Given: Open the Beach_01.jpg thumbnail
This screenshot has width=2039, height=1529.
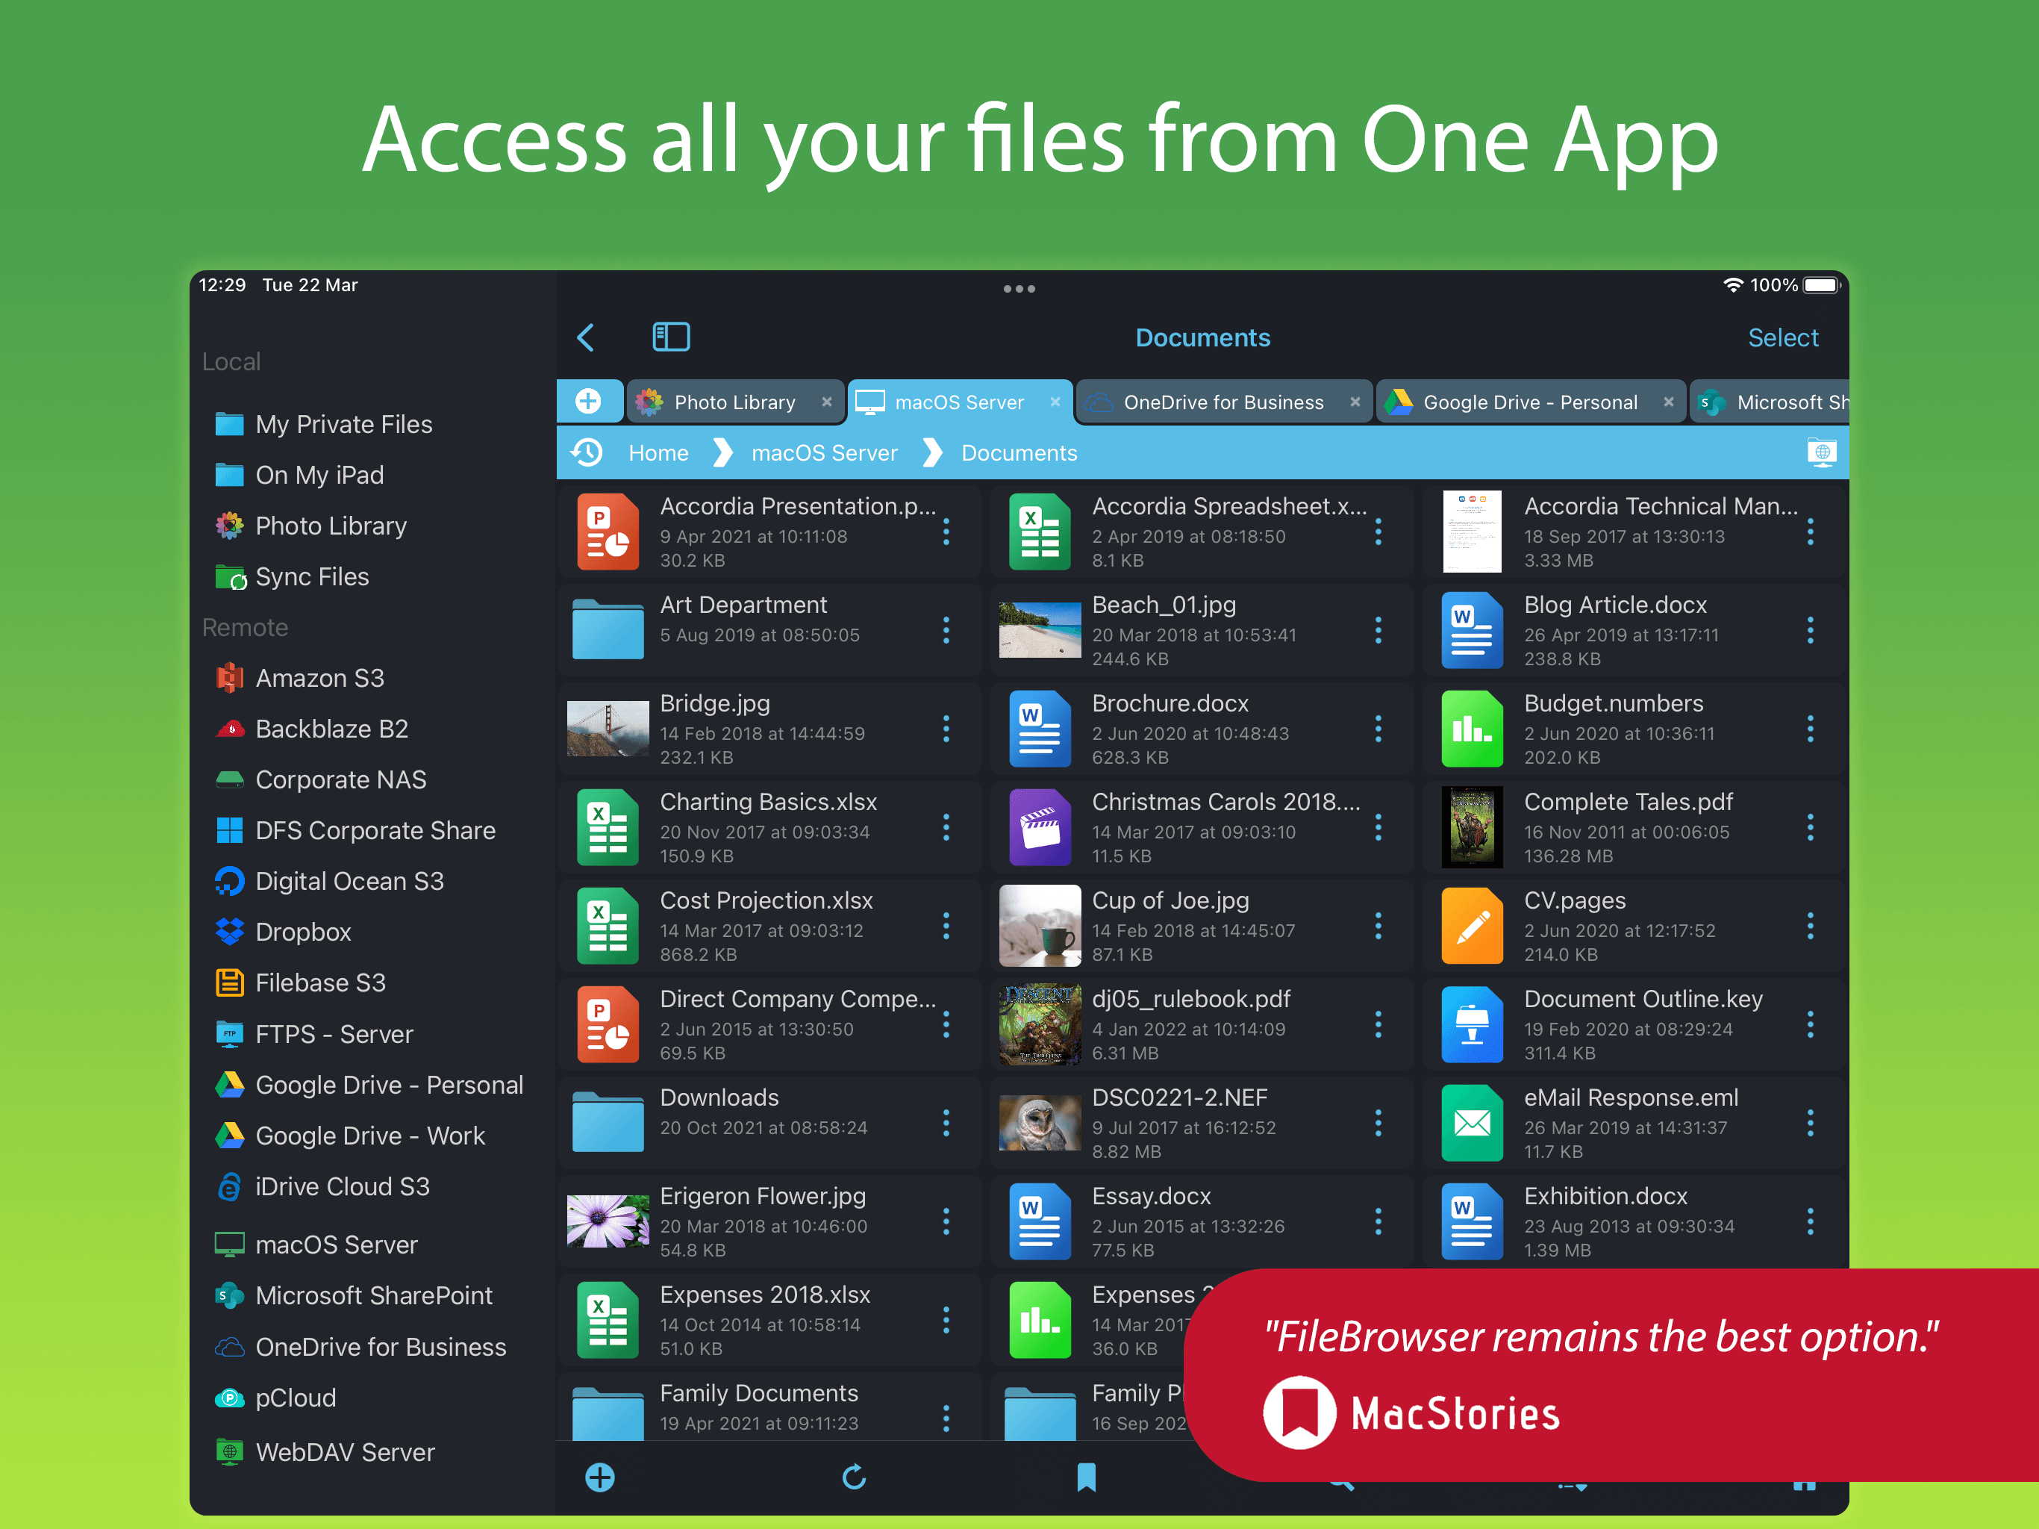Looking at the screenshot, I should 1040,631.
